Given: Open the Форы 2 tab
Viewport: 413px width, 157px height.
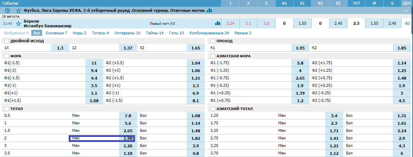Looking at the screenshot, I should [79, 33].
